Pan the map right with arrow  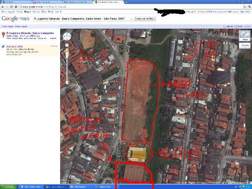pos(70,37)
